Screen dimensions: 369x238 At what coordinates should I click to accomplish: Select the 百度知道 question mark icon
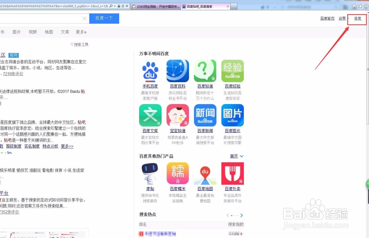click(x=205, y=70)
